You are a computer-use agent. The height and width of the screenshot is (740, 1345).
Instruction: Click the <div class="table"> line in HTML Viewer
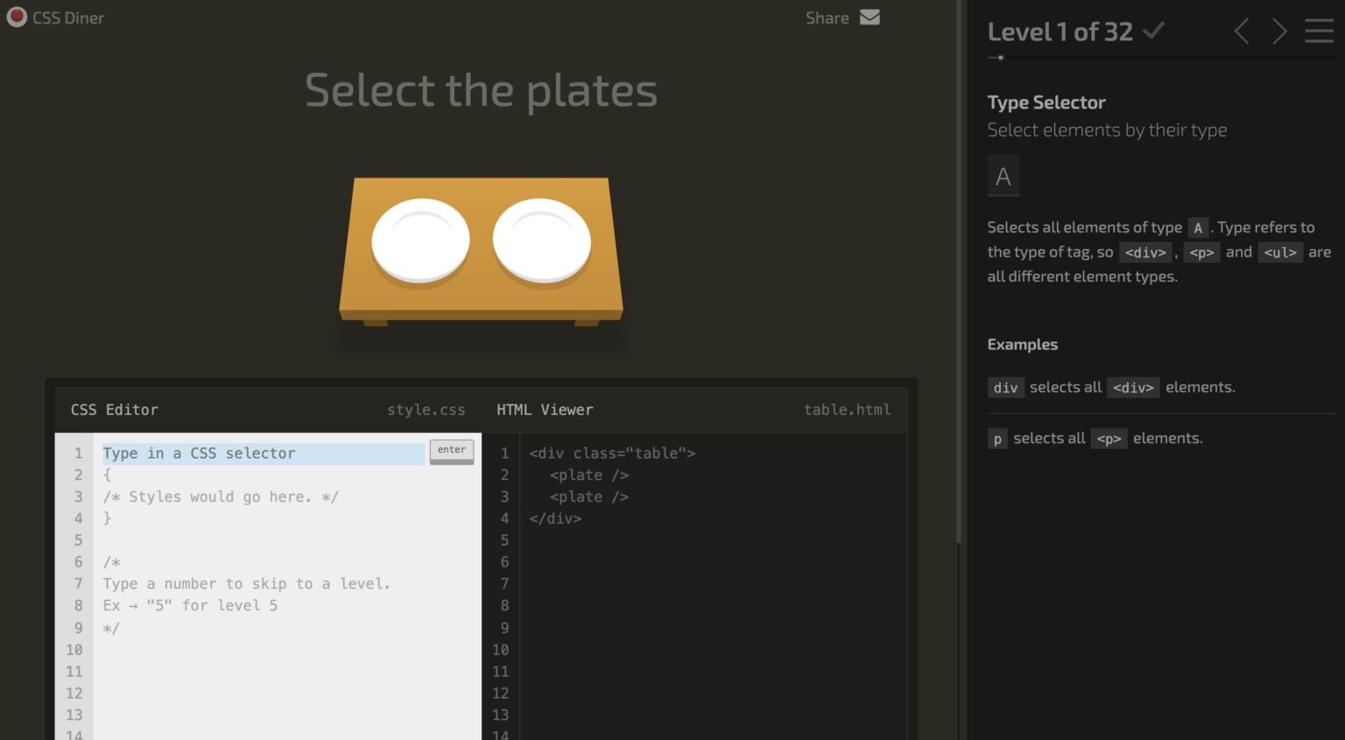click(x=611, y=454)
